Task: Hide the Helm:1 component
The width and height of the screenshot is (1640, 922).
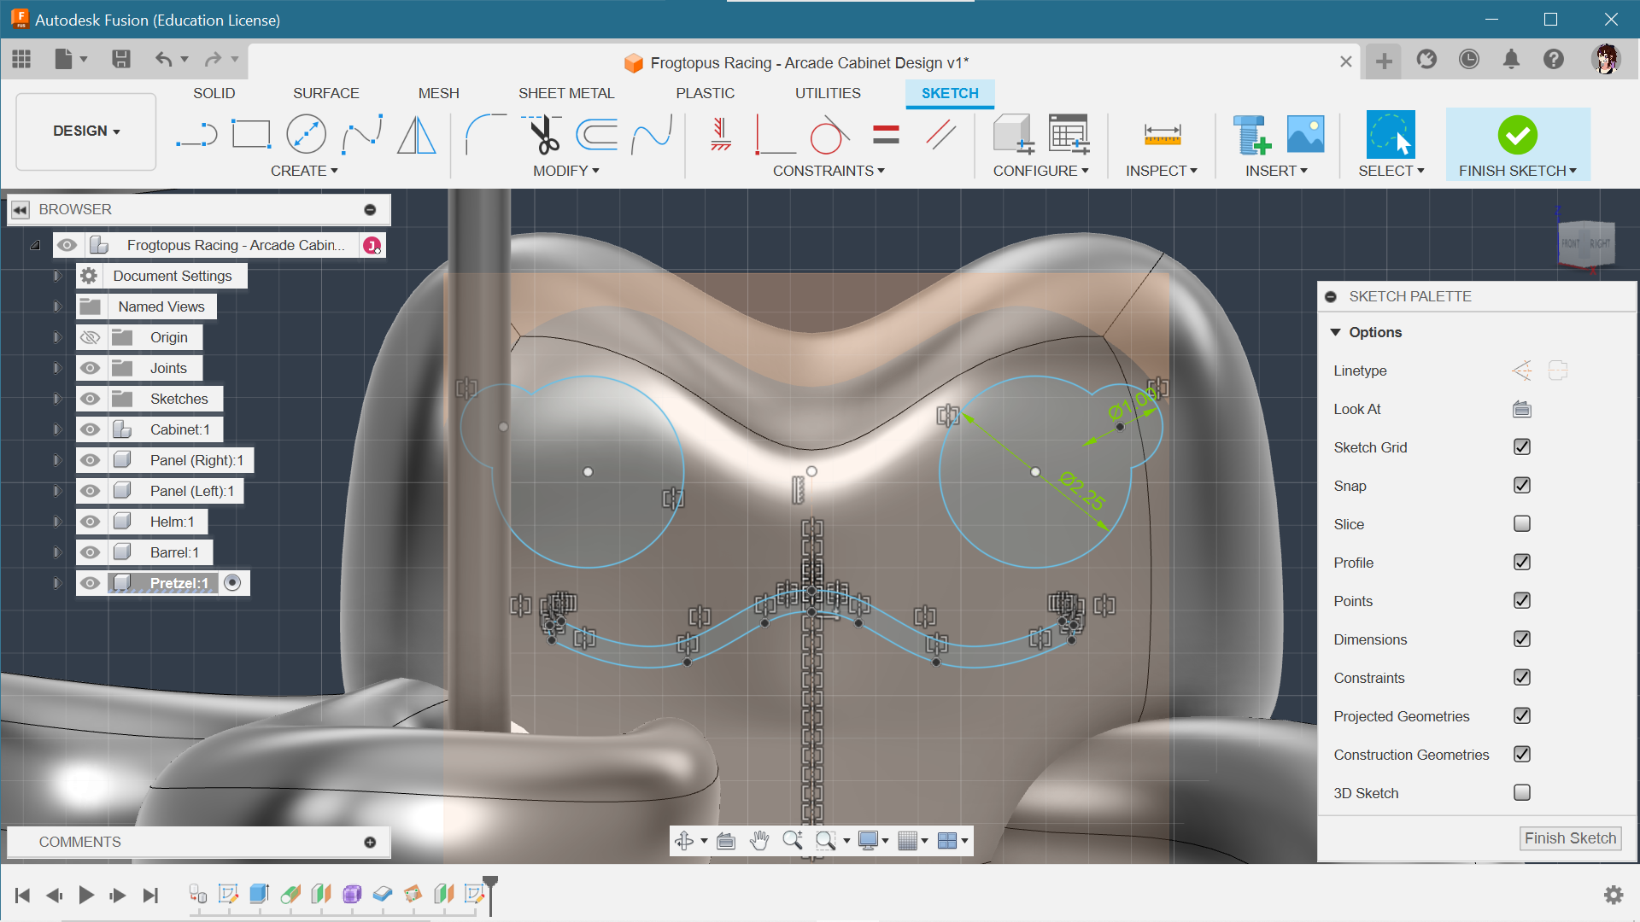Action: click(91, 522)
